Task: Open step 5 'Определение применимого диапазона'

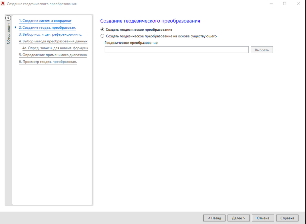Action: pos(53,55)
